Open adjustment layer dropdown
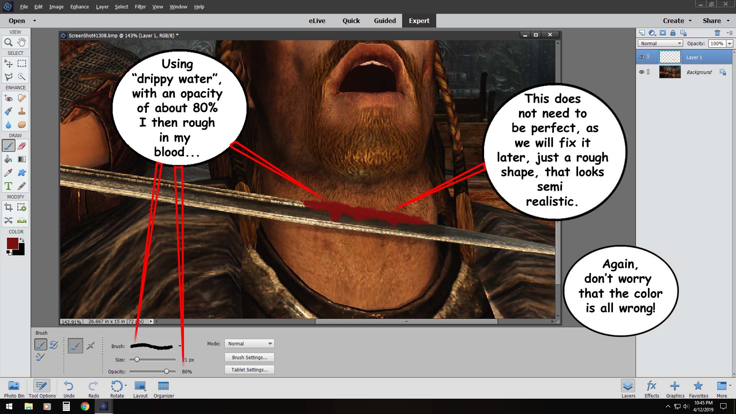This screenshot has width=736, height=414. 652,33
